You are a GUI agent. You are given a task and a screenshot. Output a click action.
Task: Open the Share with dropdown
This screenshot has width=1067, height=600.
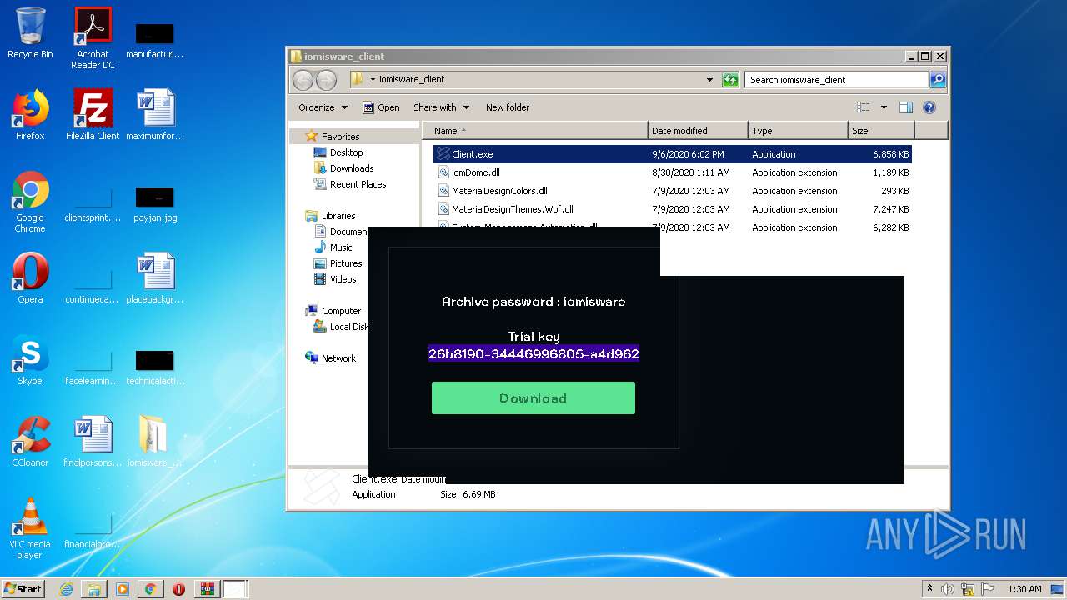coord(441,107)
